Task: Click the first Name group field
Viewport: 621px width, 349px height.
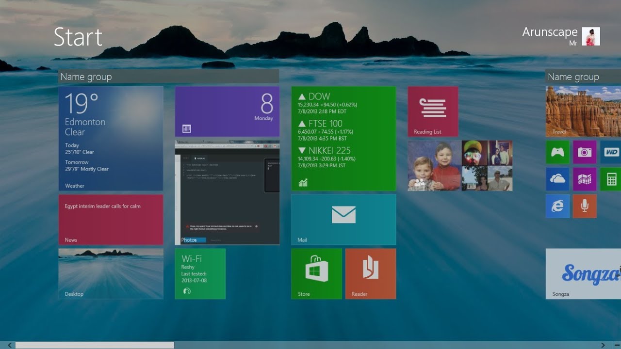Action: pos(168,77)
